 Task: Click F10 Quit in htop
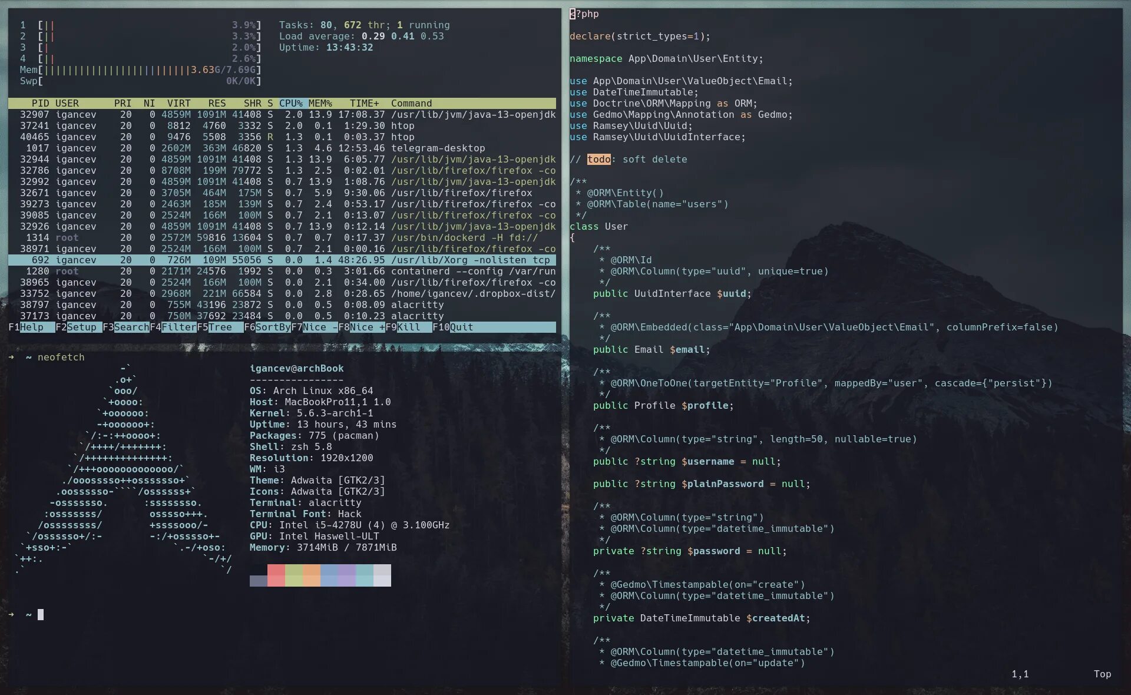click(461, 327)
